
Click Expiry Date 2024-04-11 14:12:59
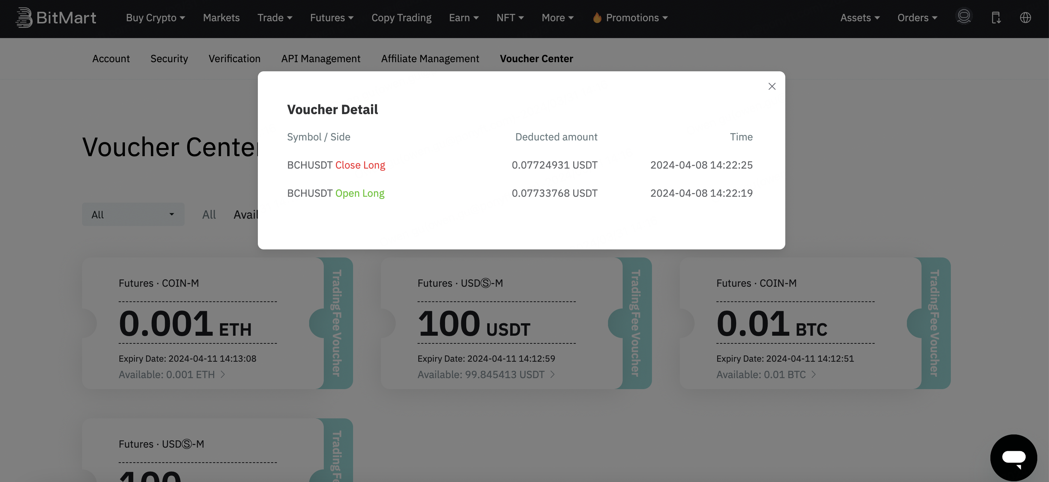pyautogui.click(x=486, y=358)
